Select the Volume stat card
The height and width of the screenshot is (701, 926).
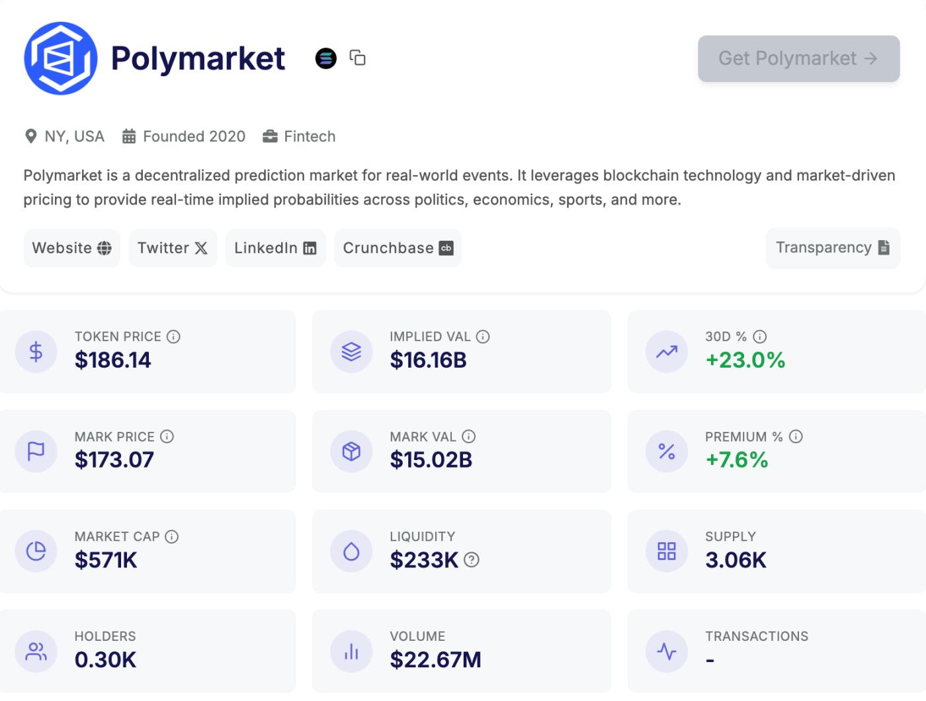(461, 651)
